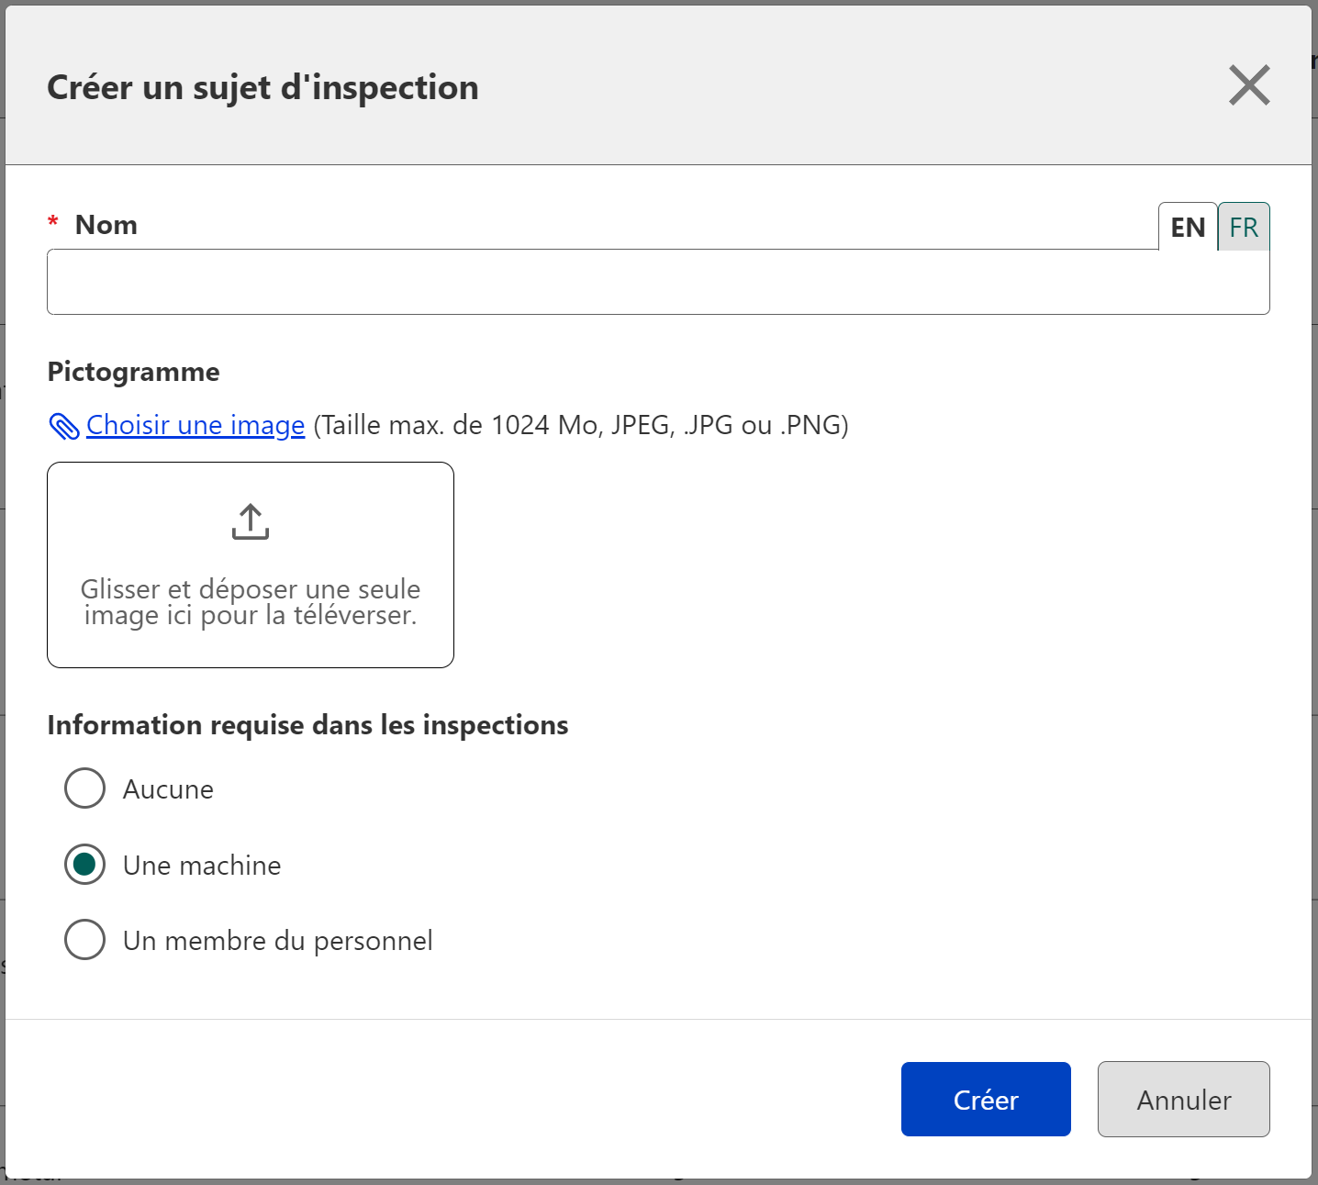
Task: Click the Un membre du personnel label
Action: tap(277, 941)
